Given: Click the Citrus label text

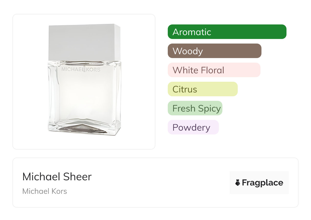Looking at the screenshot, I should tap(185, 89).
